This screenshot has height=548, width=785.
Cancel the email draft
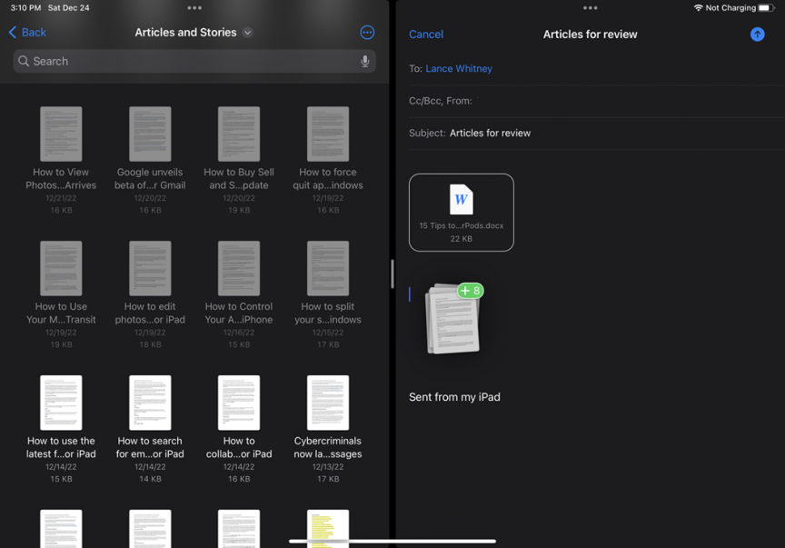[426, 35]
